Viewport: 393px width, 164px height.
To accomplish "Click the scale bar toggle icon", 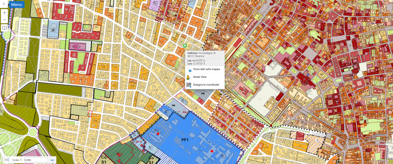I will [6, 159].
